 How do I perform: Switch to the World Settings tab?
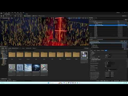tap(100, 39)
